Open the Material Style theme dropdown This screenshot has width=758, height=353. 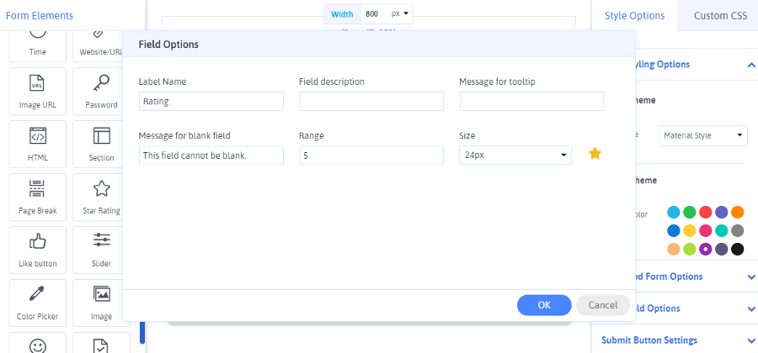[x=702, y=135]
